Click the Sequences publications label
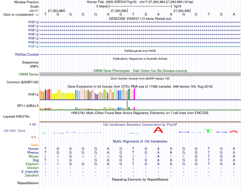The image size is (241, 189). [x=30, y=62]
